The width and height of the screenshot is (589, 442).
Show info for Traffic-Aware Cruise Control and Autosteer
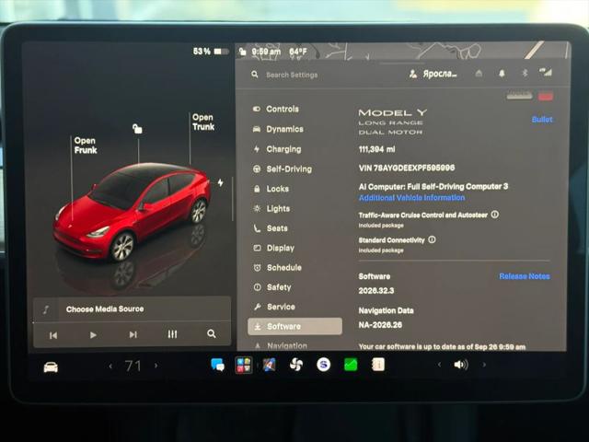[495, 215]
